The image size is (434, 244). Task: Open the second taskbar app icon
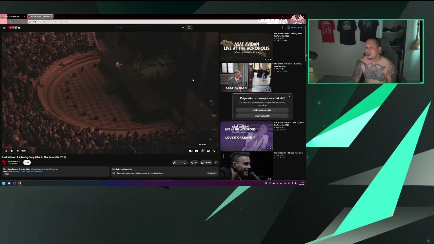tap(9, 183)
